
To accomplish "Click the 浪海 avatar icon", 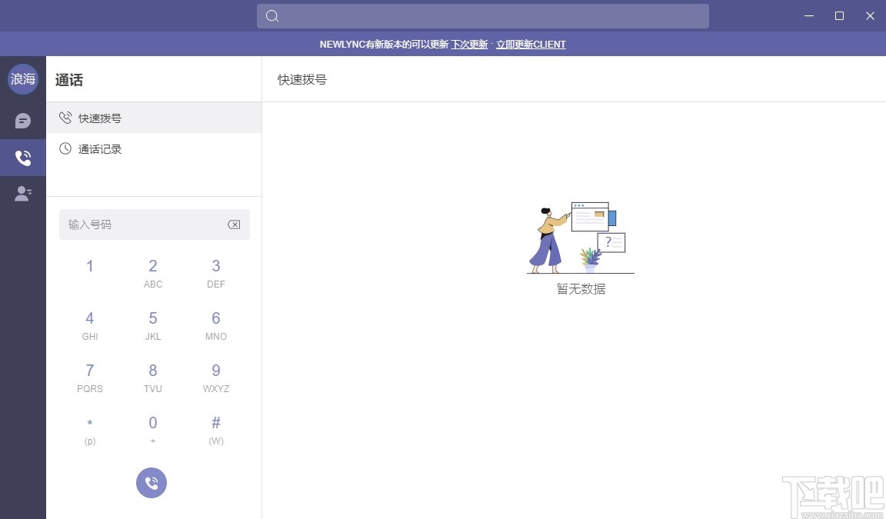I will click(22, 78).
